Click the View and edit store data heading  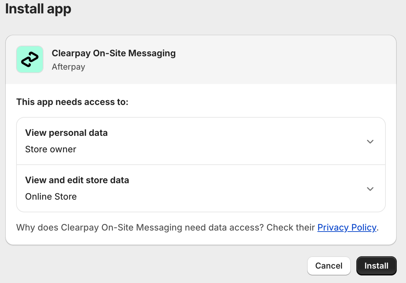[77, 180]
